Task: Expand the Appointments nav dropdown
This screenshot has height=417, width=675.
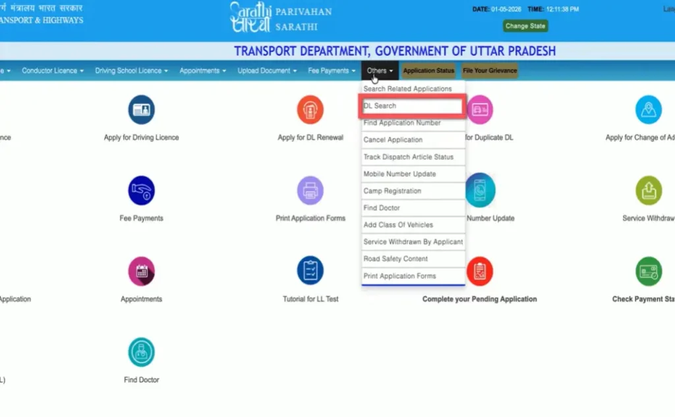Action: 202,70
